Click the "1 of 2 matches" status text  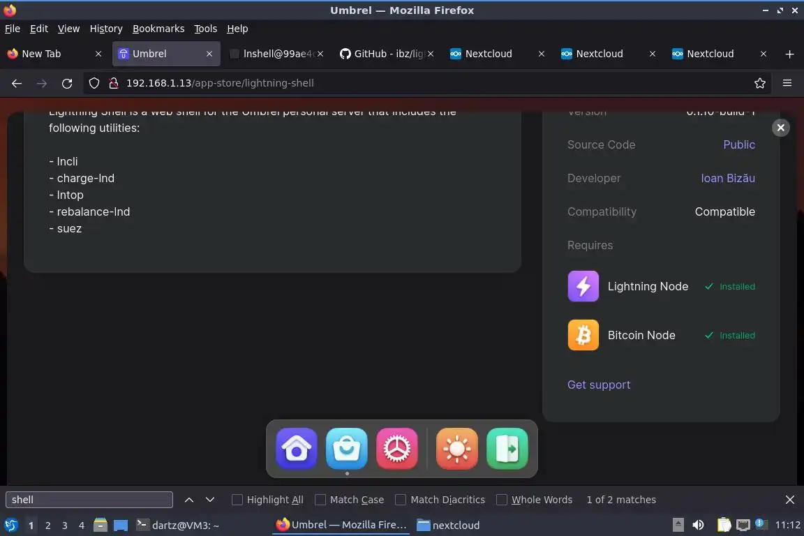621,500
